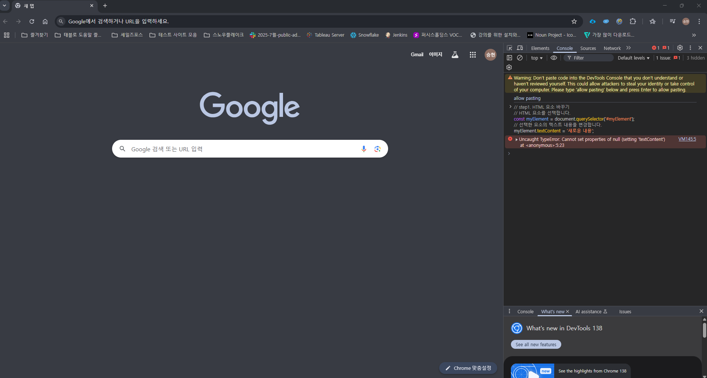Select the Console tab in the bottom drawer
This screenshot has width=707, height=378.
coord(525,312)
